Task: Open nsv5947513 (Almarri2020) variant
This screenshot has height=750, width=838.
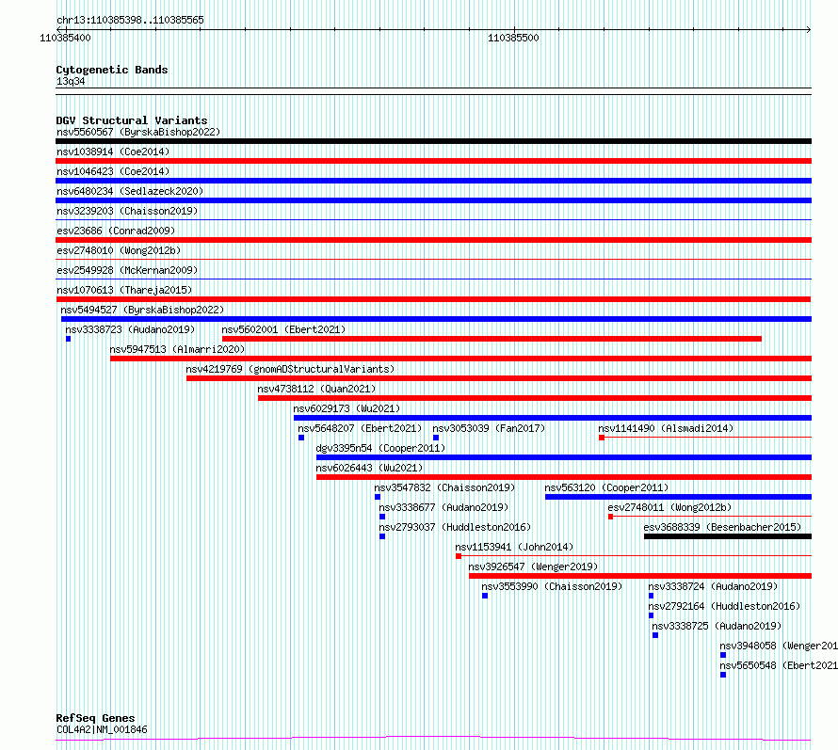Action: [177, 349]
